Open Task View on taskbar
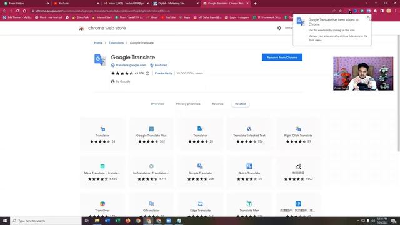The width and height of the screenshot is (400, 225). click(x=86, y=221)
